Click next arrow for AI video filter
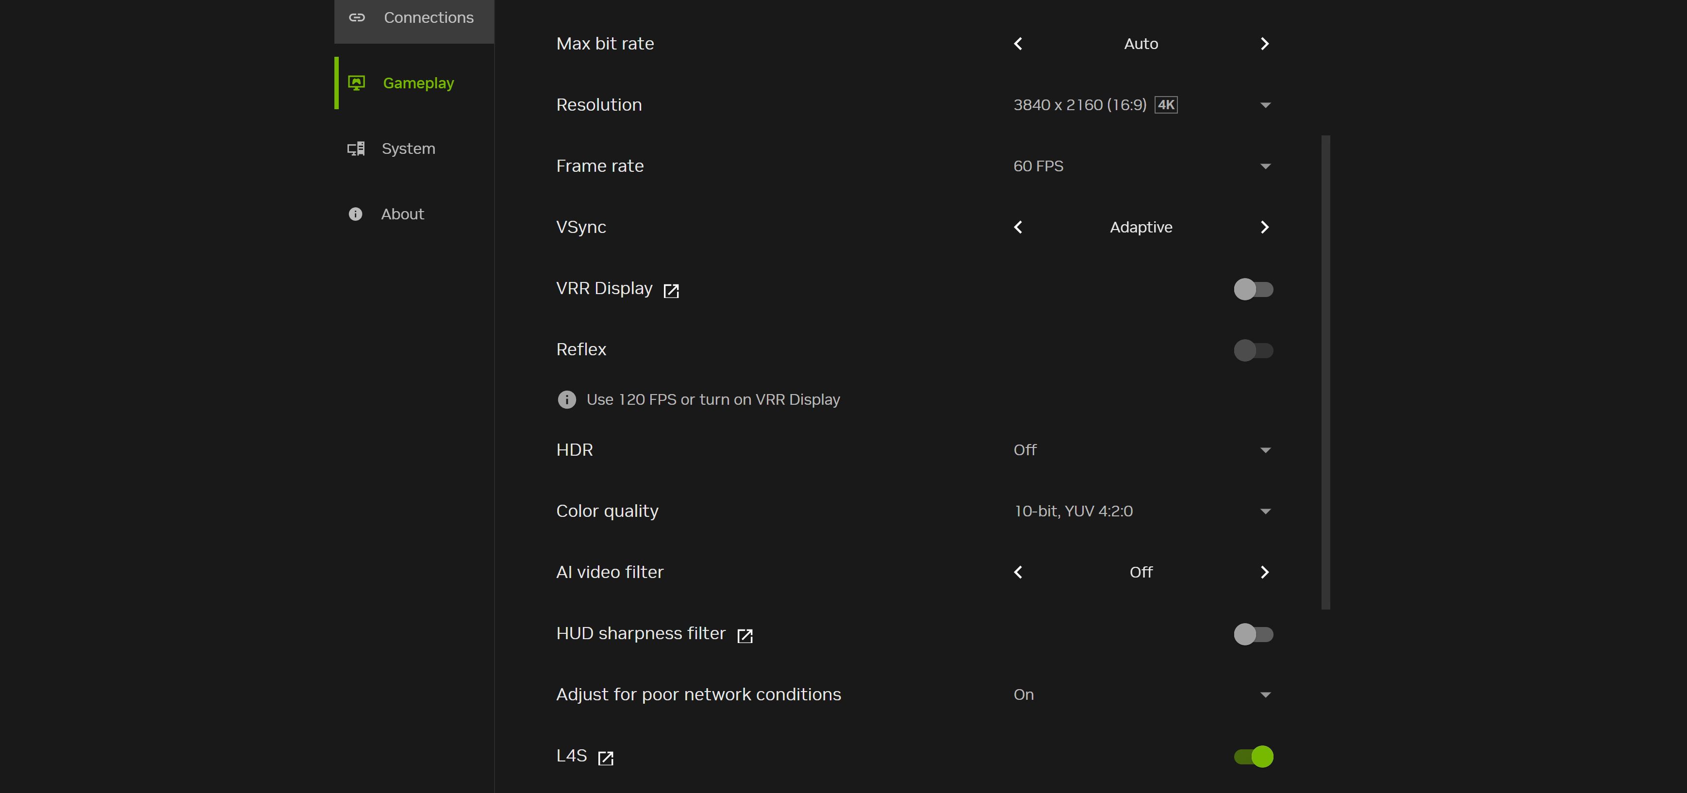The width and height of the screenshot is (1687, 793). (x=1265, y=572)
